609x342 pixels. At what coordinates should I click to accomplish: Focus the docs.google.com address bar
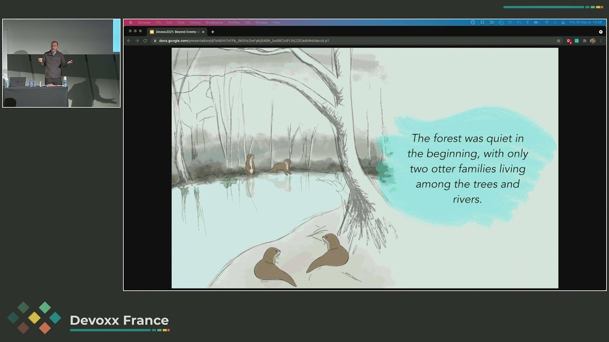coord(357,41)
